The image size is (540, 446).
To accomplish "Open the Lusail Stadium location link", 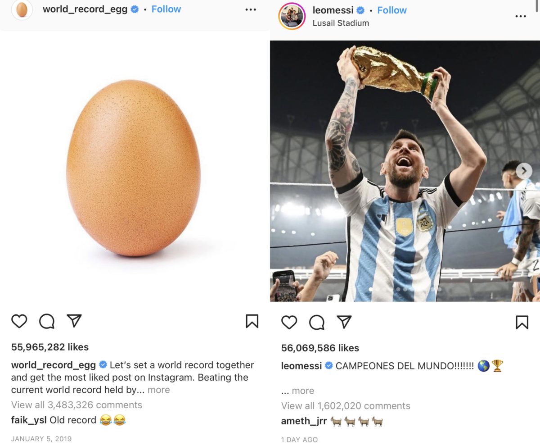I will click(x=341, y=23).
